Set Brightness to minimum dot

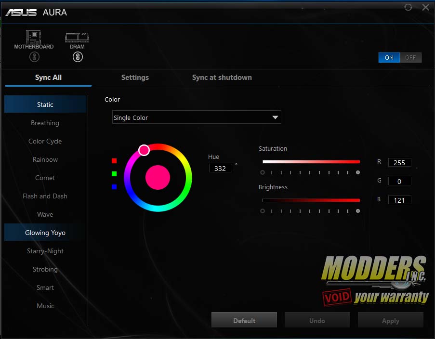[263, 211]
